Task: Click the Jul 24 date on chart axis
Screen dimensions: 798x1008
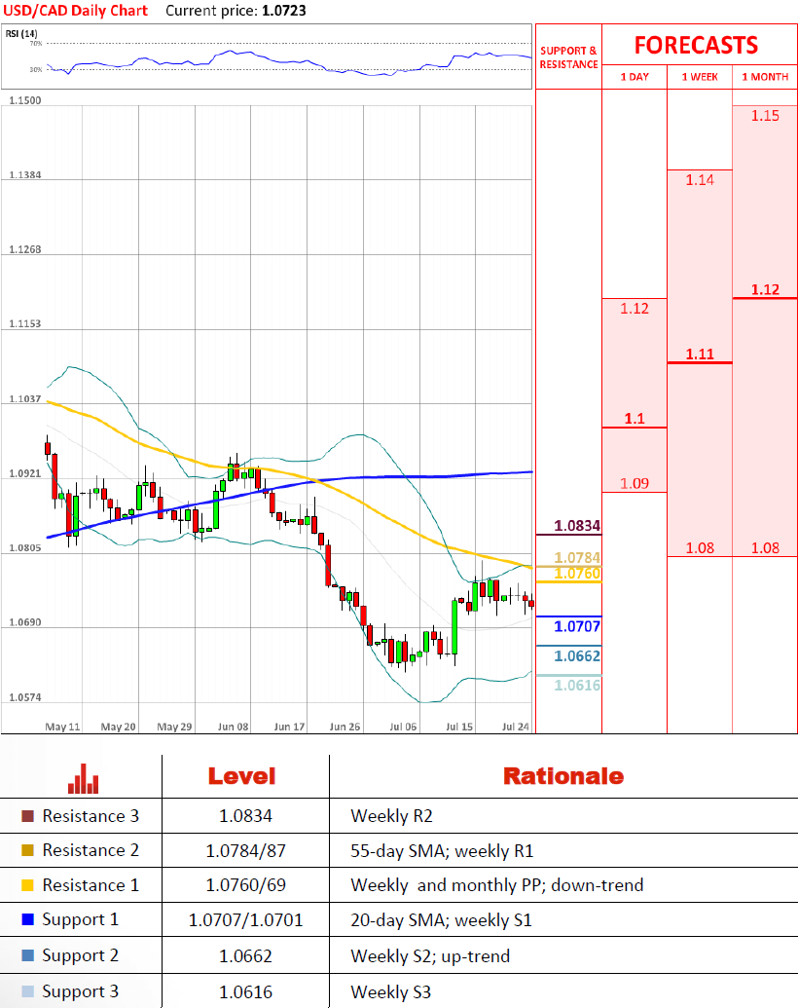Action: coord(516,728)
